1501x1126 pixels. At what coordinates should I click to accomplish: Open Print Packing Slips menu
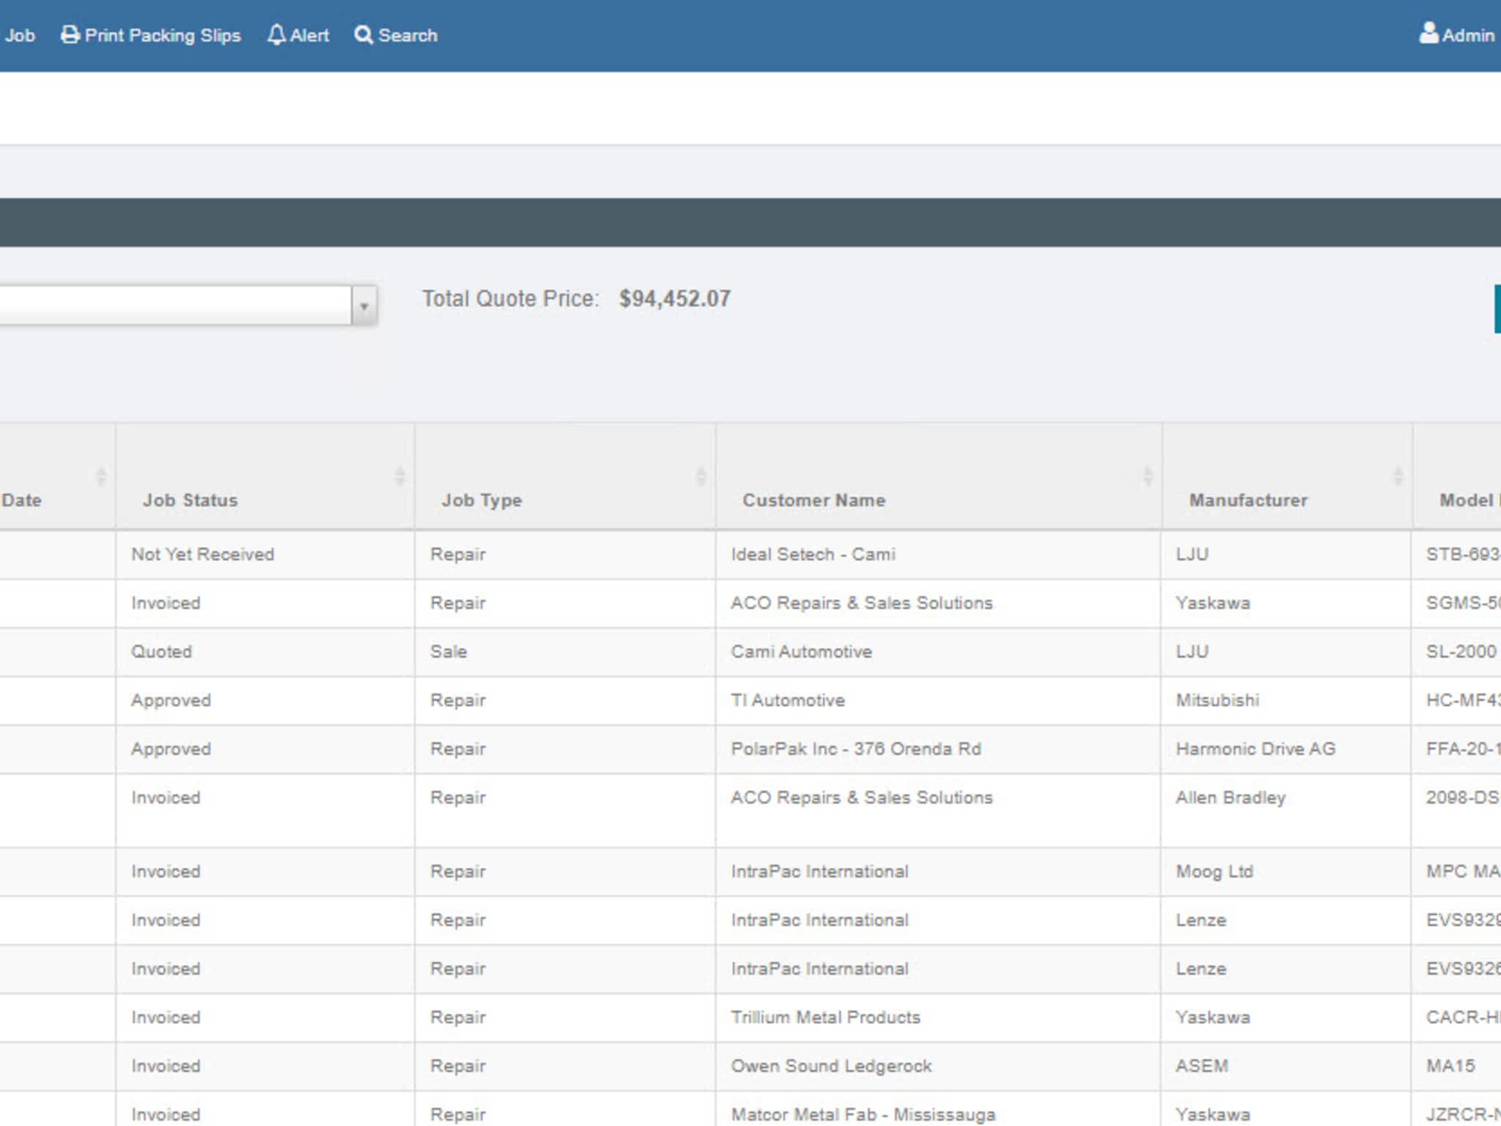point(162,35)
